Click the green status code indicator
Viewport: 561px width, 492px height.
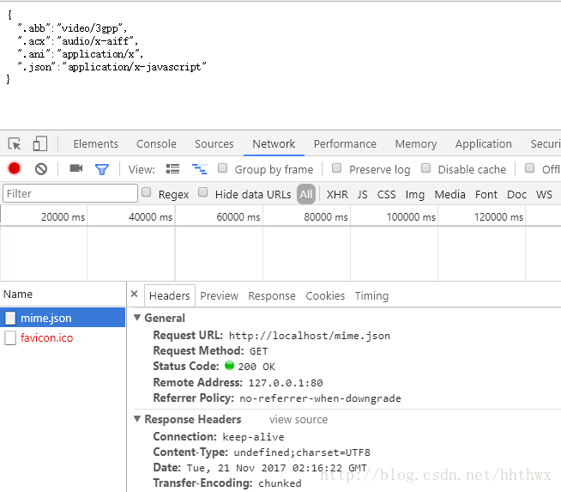229,366
